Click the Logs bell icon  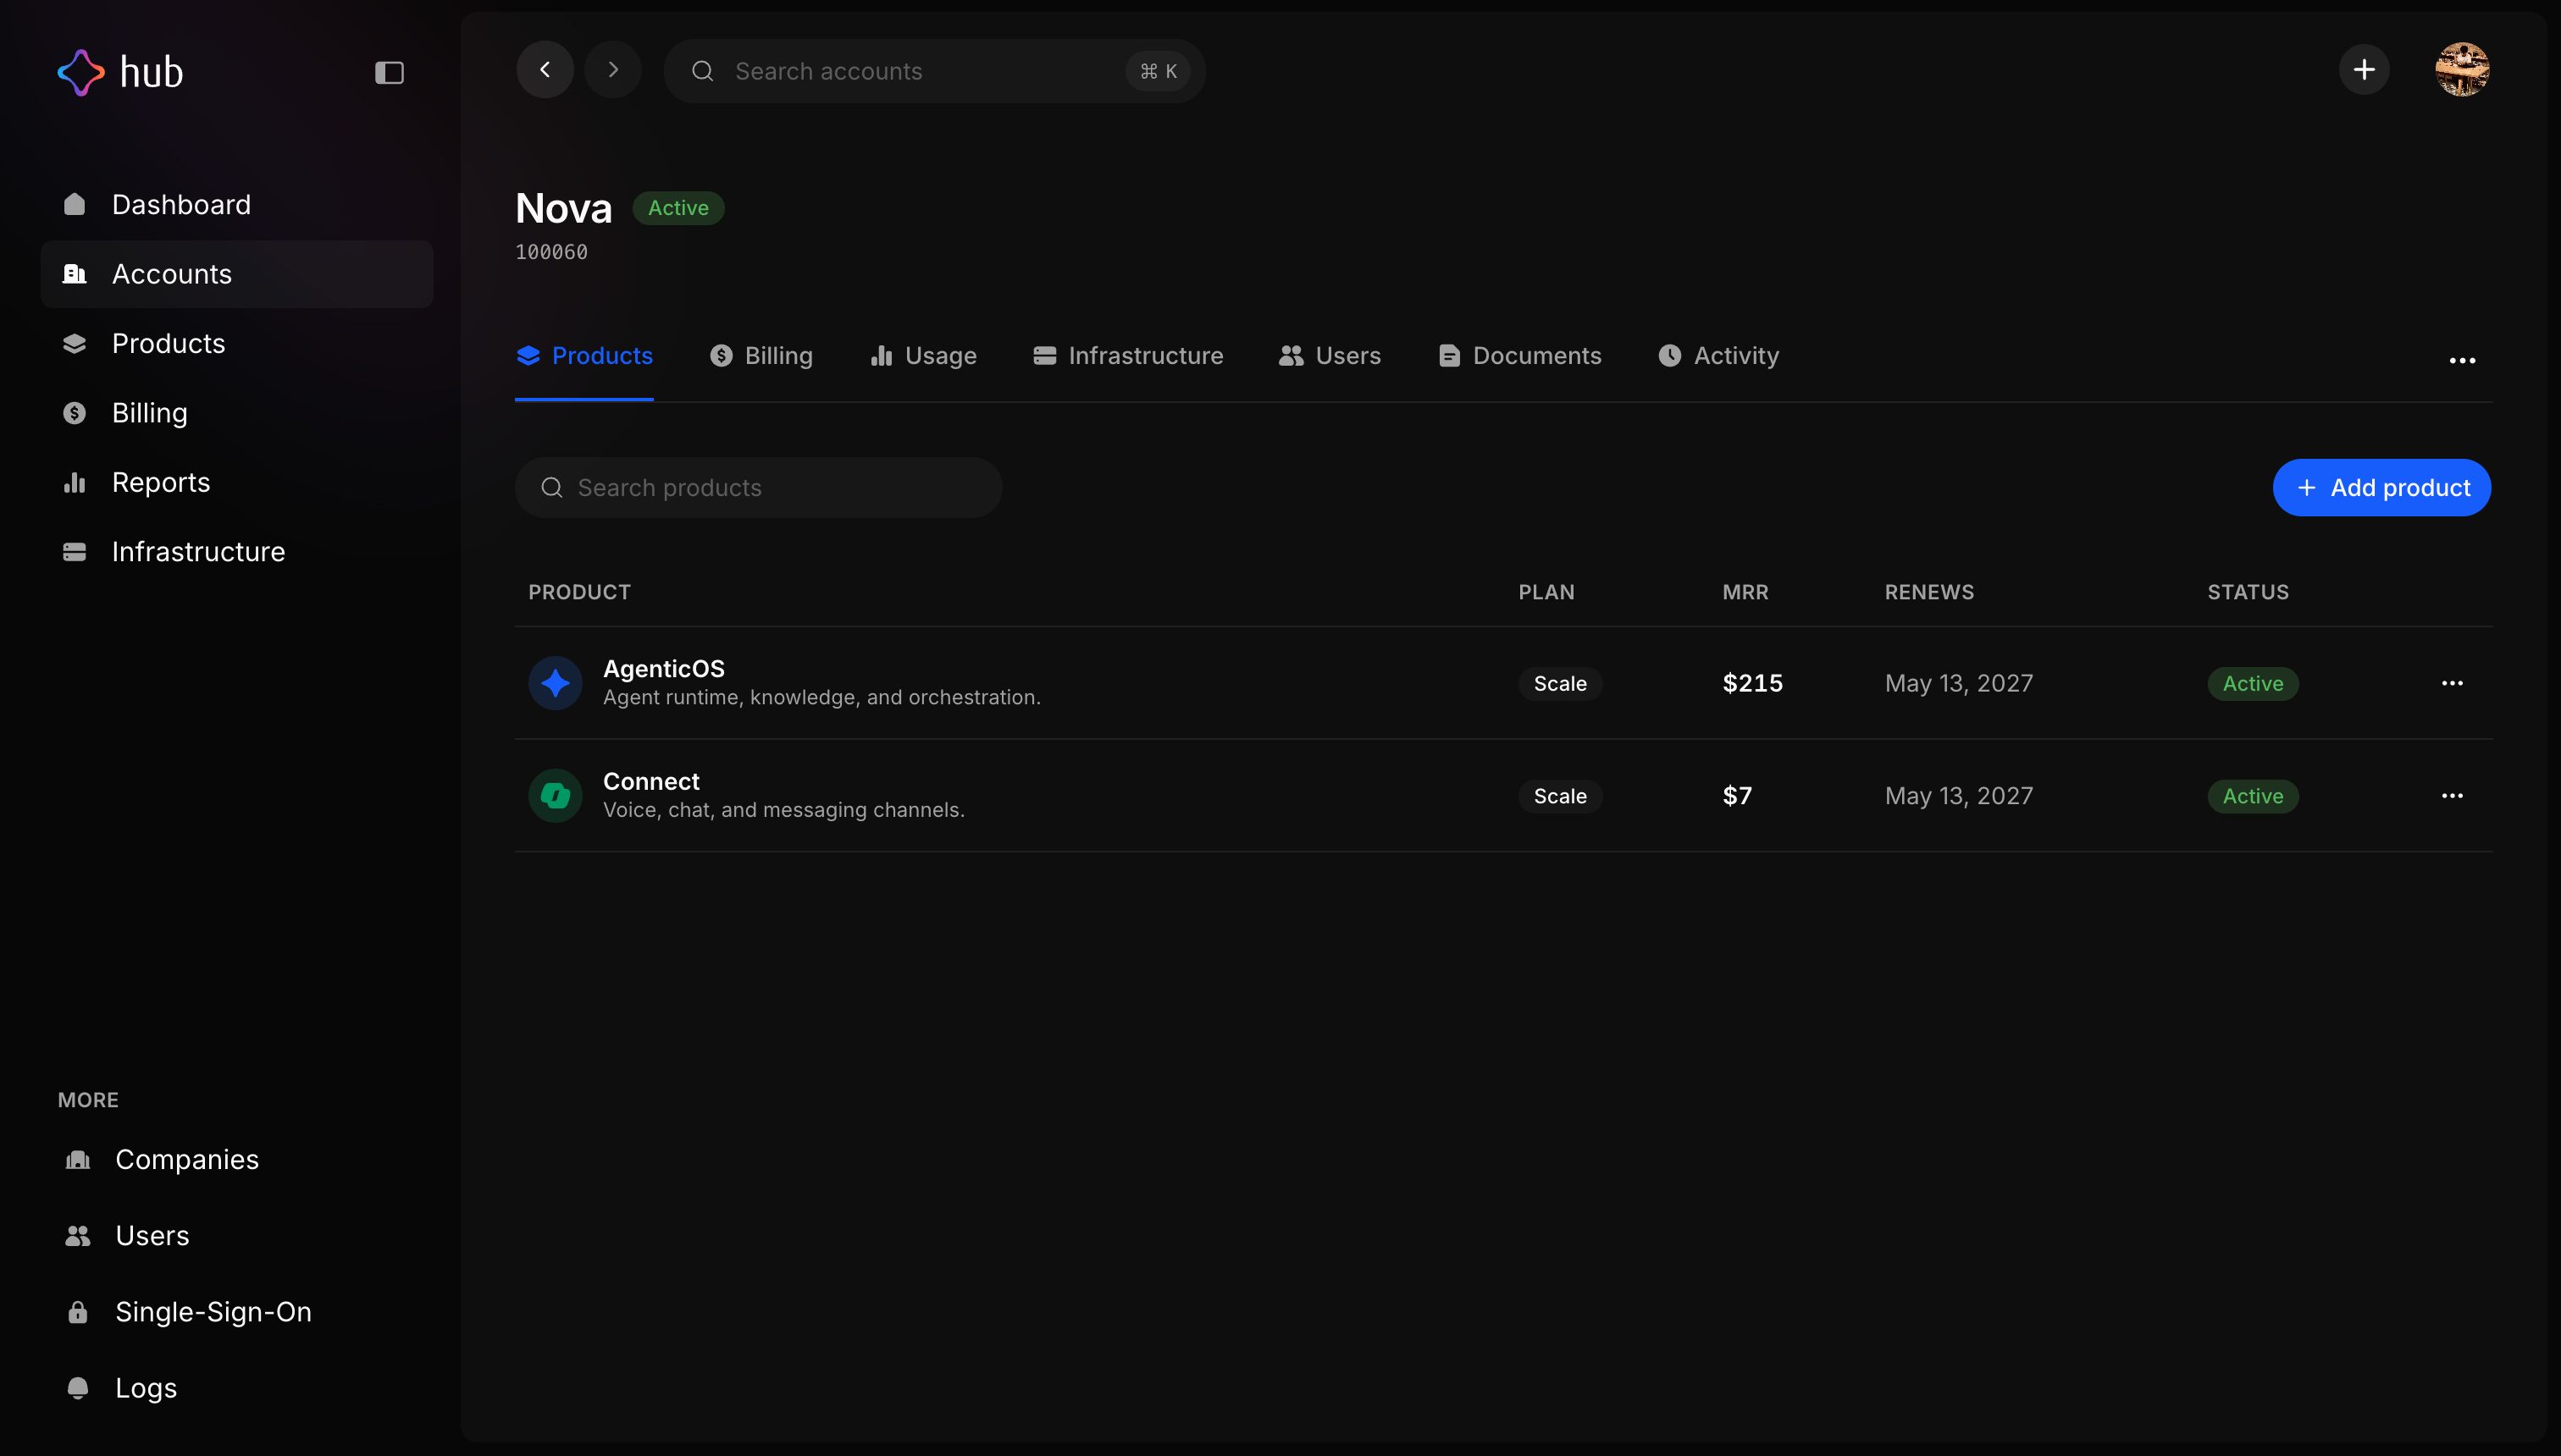(78, 1389)
